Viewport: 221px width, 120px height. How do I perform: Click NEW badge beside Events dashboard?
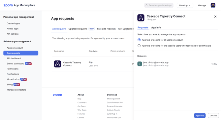pos(28,63)
